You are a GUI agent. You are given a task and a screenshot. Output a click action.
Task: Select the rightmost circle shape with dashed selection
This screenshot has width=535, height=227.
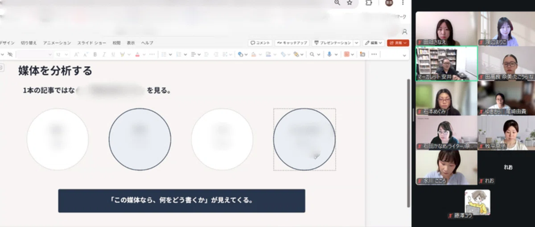(305, 139)
